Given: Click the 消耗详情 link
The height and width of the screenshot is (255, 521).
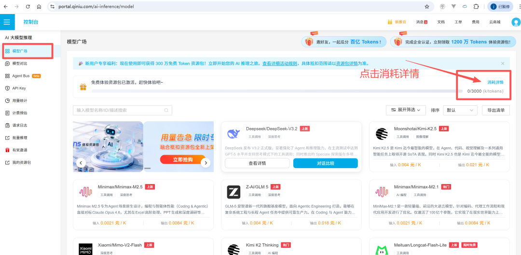Looking at the screenshot, I should coord(495,83).
